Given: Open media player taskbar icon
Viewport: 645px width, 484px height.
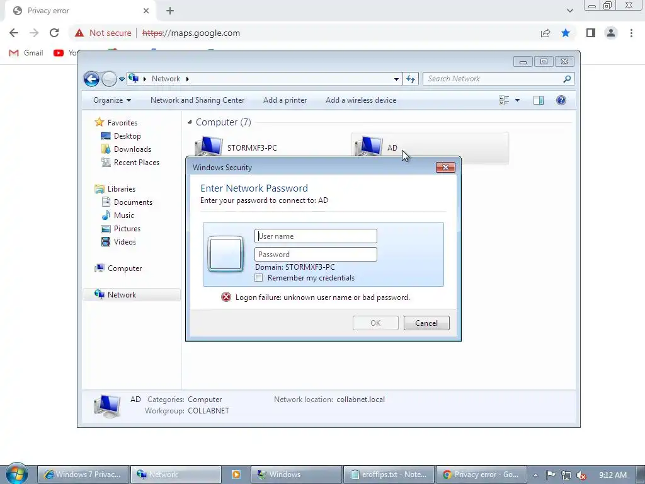Looking at the screenshot, I should tap(236, 475).
